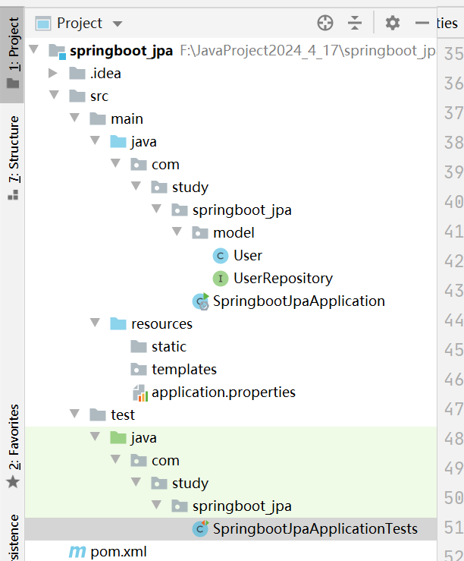The width and height of the screenshot is (464, 561).
Task: Collapse the com package arrow under test java
Action: (116, 459)
